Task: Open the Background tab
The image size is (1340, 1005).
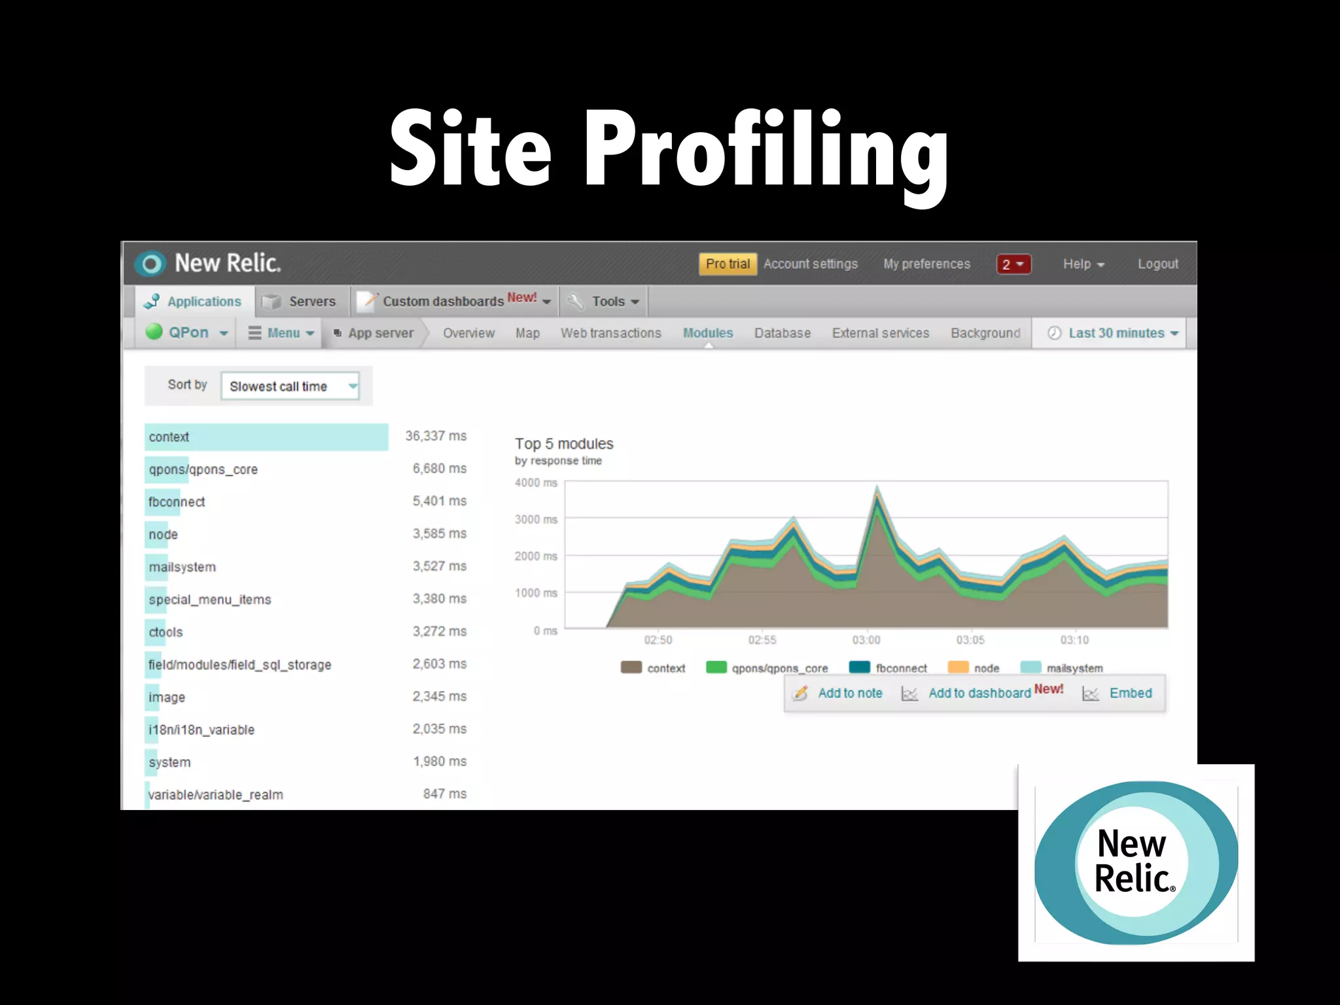Action: pyautogui.click(x=985, y=333)
